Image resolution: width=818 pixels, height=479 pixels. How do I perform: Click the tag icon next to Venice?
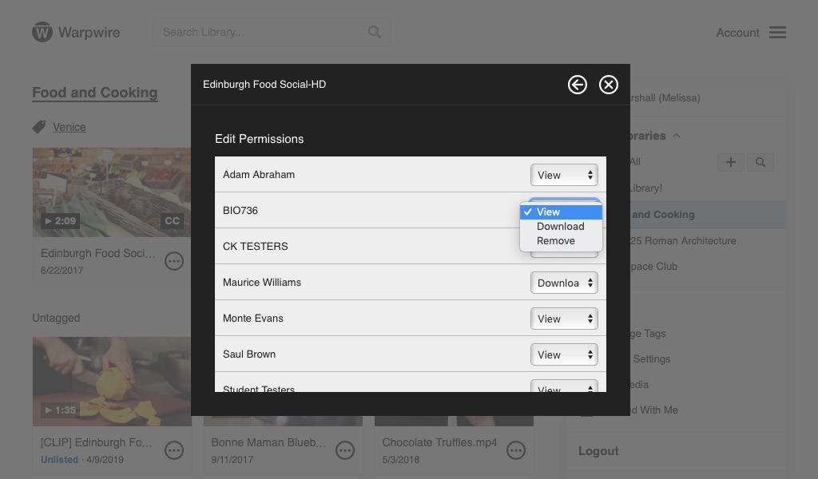[x=38, y=127]
